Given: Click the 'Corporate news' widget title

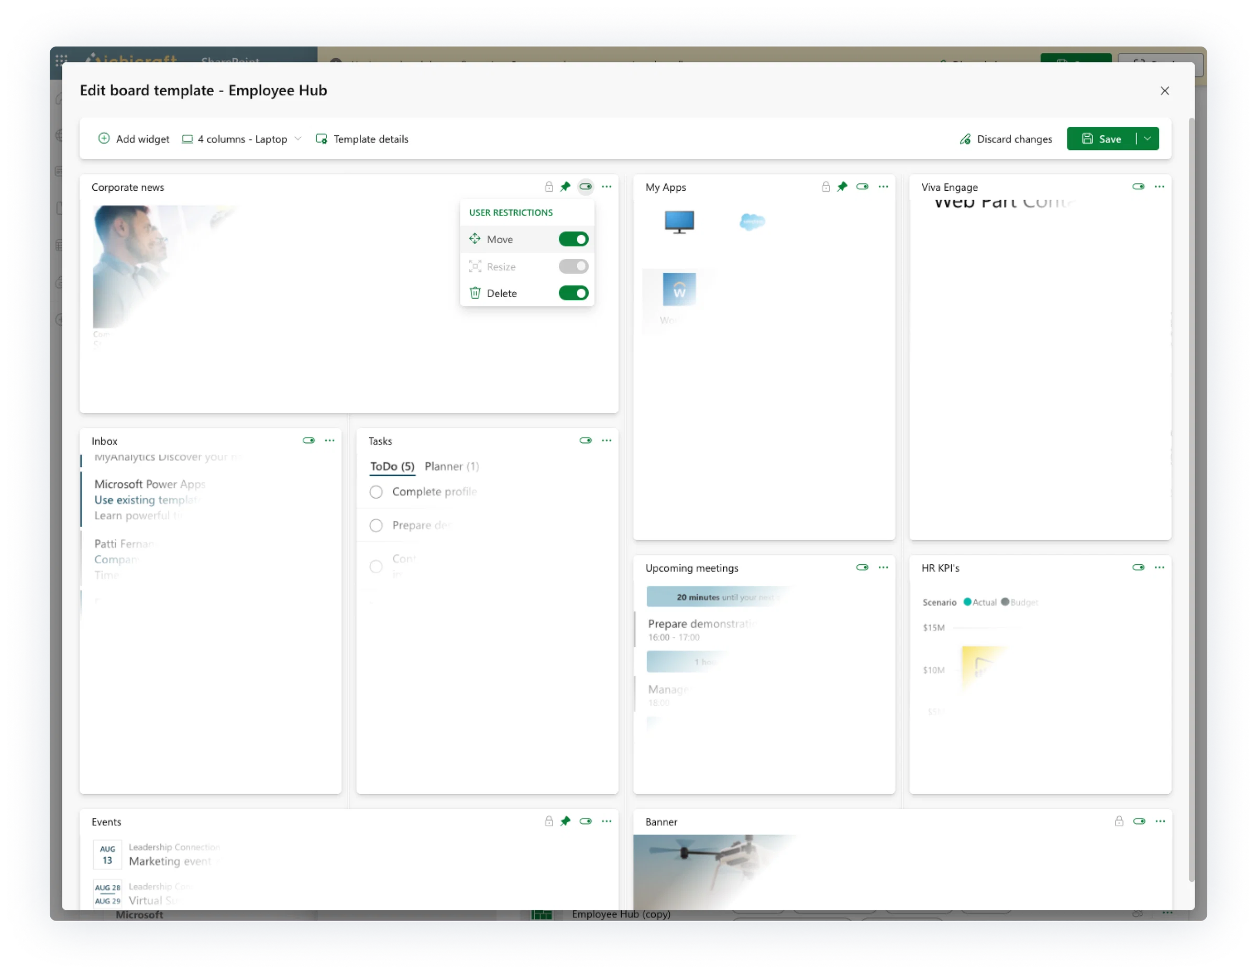Looking at the screenshot, I should coord(128,187).
